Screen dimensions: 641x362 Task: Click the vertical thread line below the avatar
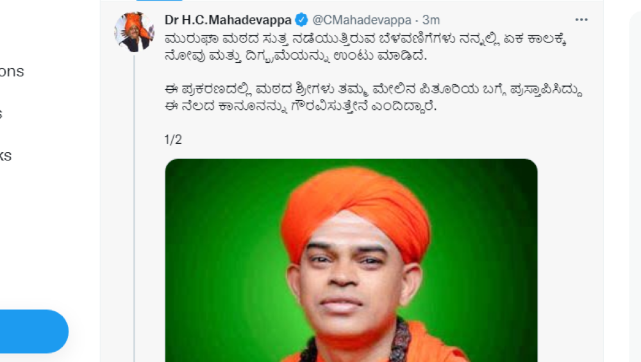pos(134,209)
